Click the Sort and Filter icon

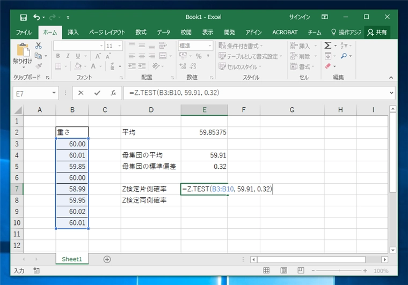pyautogui.click(x=344, y=46)
